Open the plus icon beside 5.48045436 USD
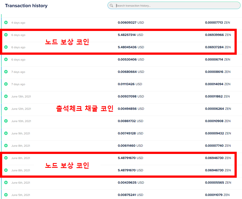Viewport: 242px width, 199px height. (x=6, y=47)
